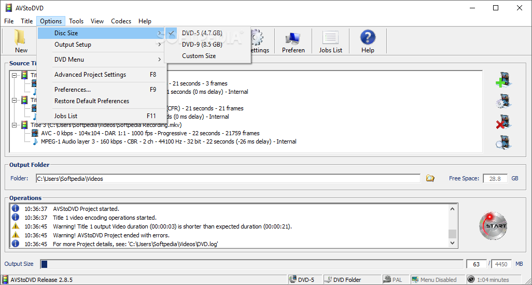Screen dimensions: 532x285
Task: Click the New project folder icon
Action: pos(20,37)
